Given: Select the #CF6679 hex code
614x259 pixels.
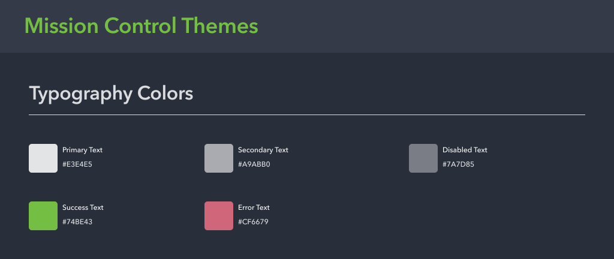Looking at the screenshot, I should coord(253,222).
